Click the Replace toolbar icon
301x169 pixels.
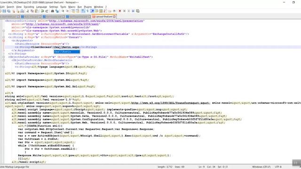pos(57,11)
